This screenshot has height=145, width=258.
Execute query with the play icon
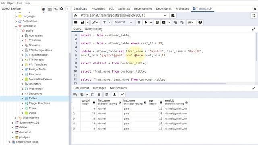click(146, 22)
